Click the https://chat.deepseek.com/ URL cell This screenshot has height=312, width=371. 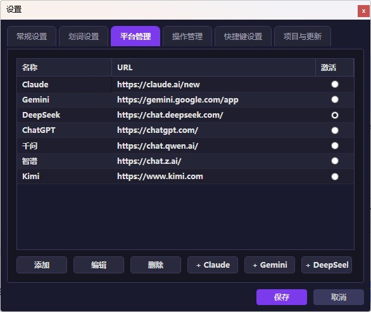[213, 115]
